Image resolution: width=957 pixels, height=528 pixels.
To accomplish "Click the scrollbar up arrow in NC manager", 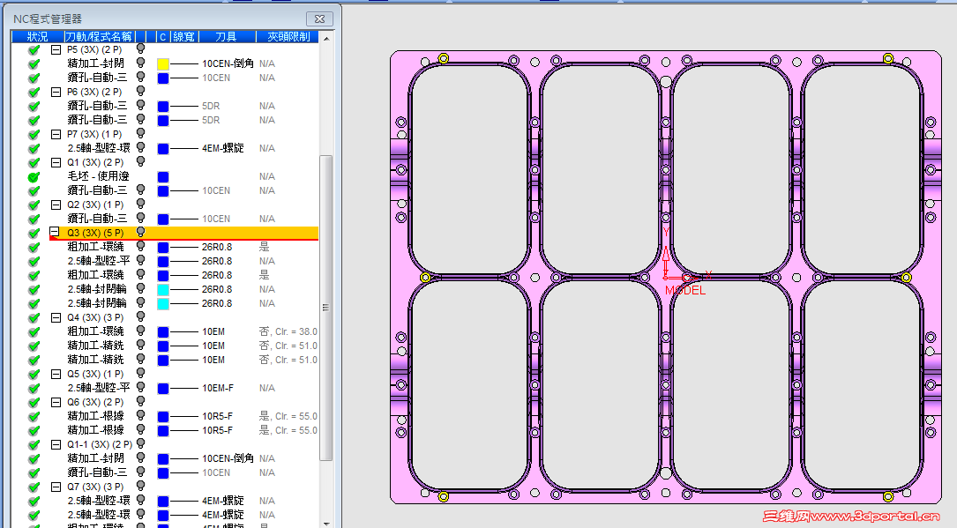I will point(326,39).
